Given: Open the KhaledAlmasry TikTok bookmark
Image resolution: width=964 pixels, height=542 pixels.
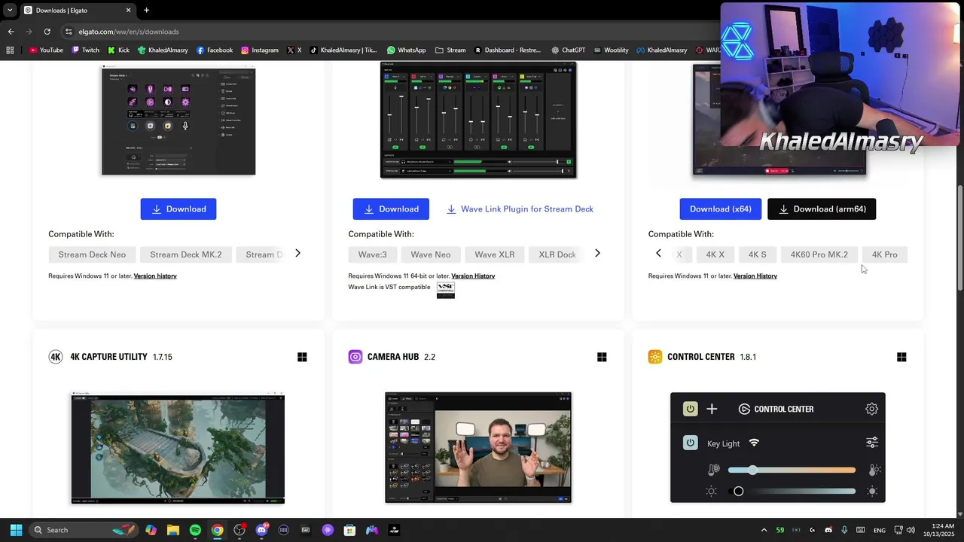Looking at the screenshot, I should (x=343, y=50).
